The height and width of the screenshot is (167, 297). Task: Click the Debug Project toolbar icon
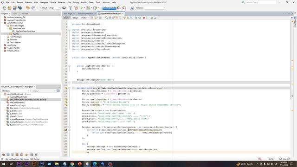click(x=88, y=8)
